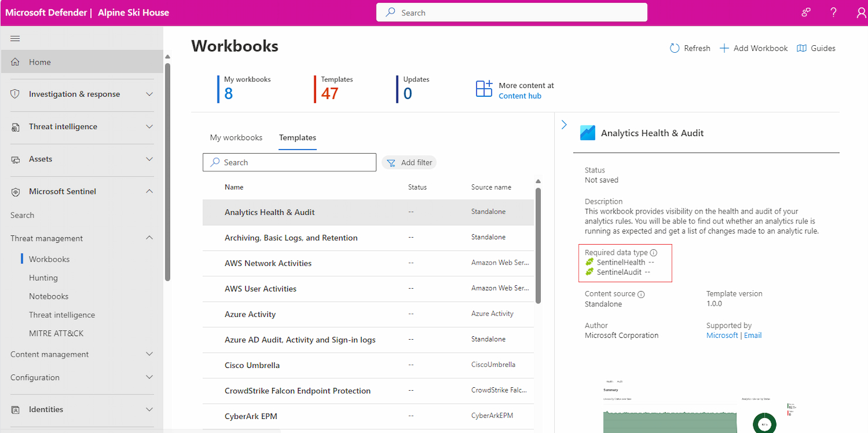Expand the Assets section
The height and width of the screenshot is (433, 868).
point(82,159)
